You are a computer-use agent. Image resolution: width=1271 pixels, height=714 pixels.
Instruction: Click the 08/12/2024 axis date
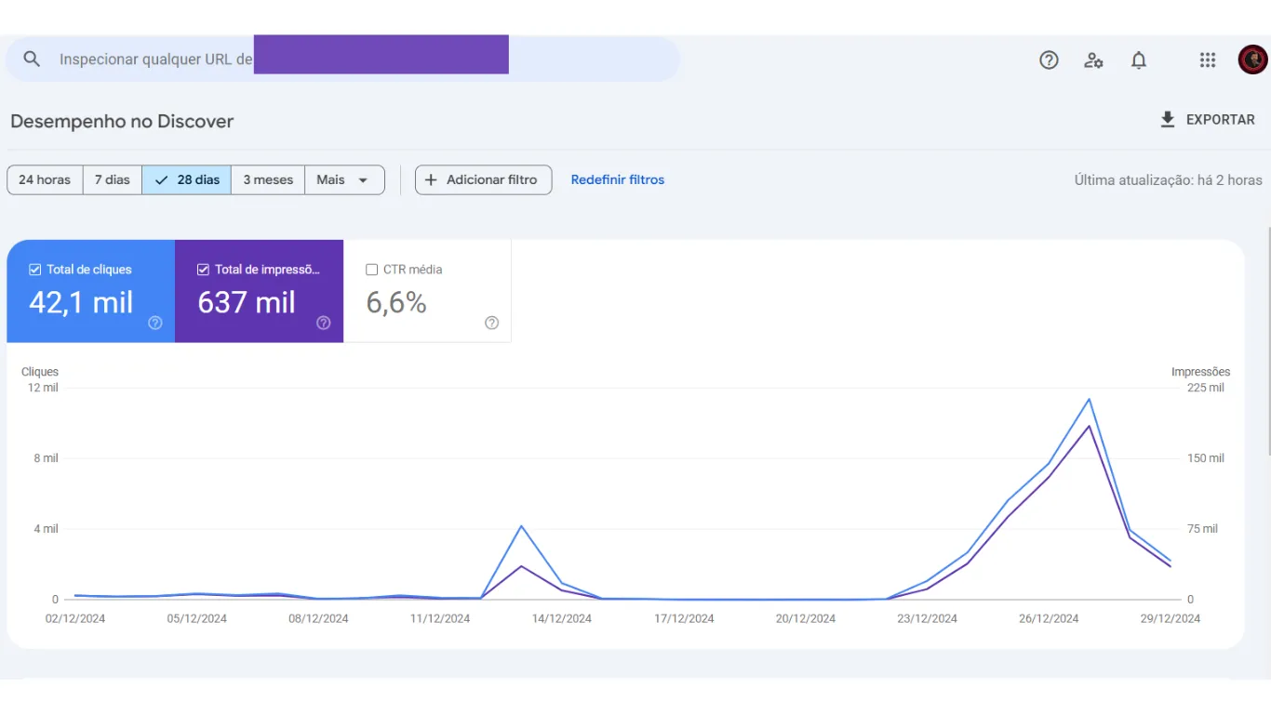tap(318, 619)
